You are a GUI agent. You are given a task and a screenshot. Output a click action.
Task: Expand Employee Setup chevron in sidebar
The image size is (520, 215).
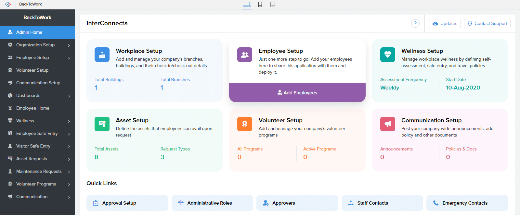coord(69,58)
